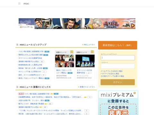
Task: Click the mixi logo in the header
Action: click(x=26, y=4)
